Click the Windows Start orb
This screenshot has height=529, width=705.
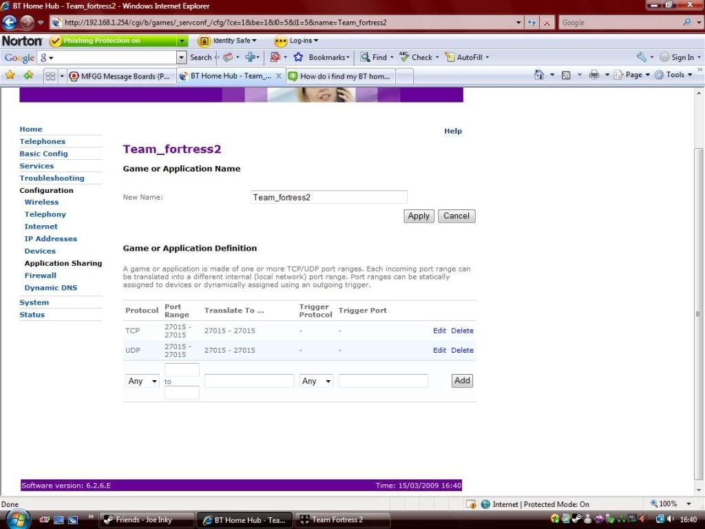point(17,518)
